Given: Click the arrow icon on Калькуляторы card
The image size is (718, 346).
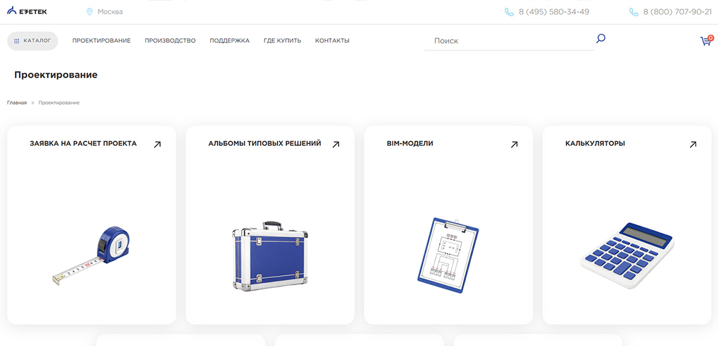Looking at the screenshot, I should [x=693, y=144].
